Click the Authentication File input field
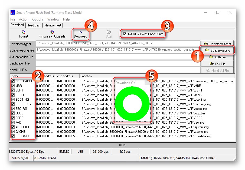The height and width of the screenshot is (170, 245). [118, 57]
